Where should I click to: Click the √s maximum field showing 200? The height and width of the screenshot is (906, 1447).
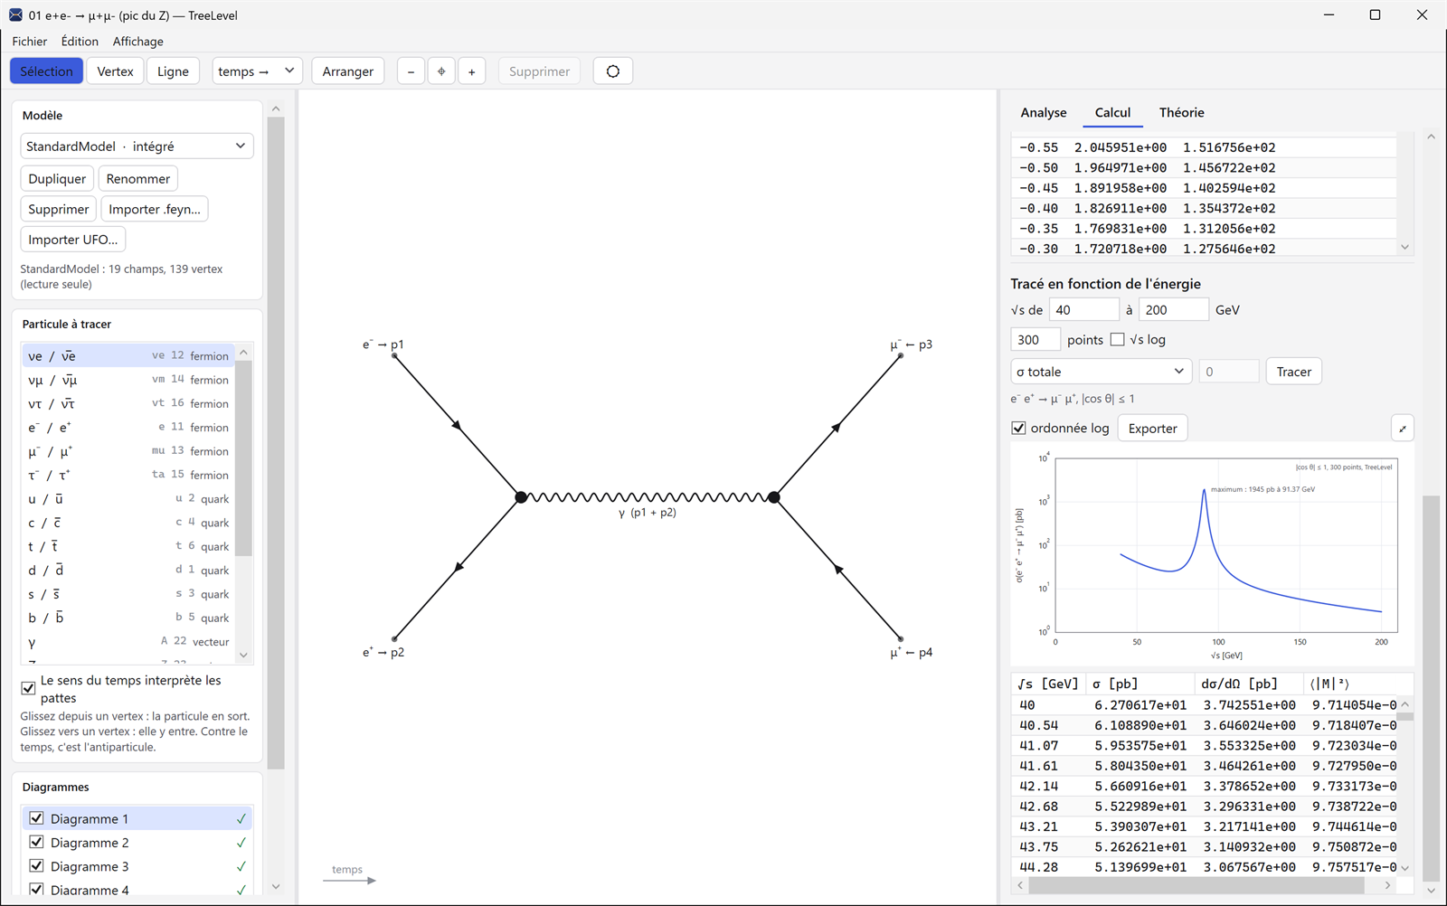1173,310
